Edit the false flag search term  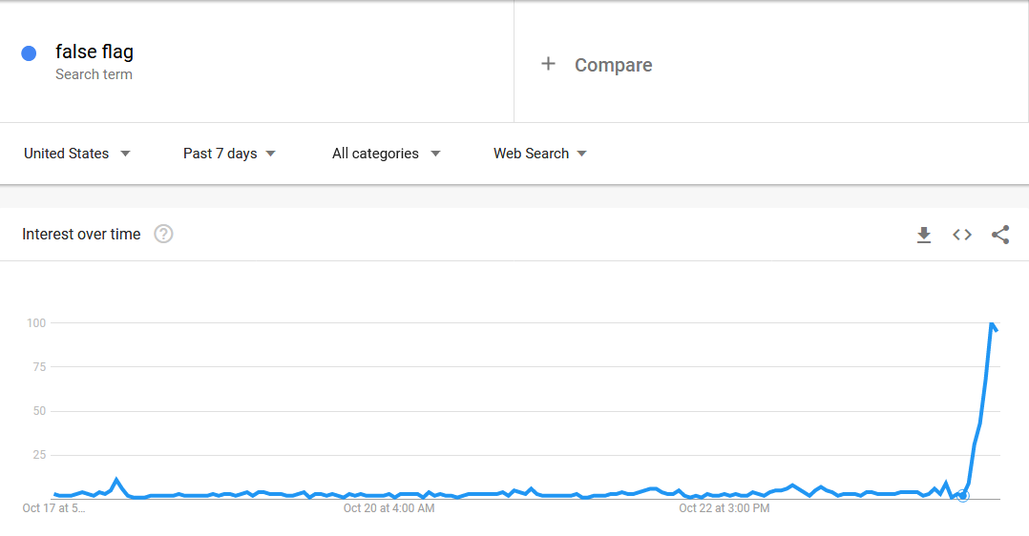click(x=94, y=52)
